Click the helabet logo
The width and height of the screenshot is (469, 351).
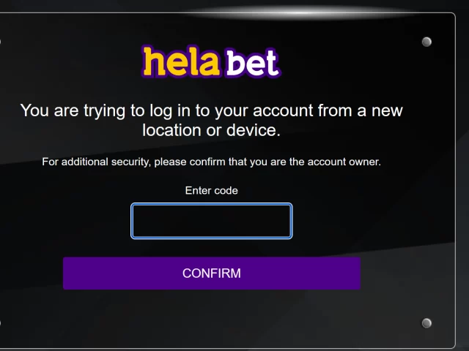[211, 62]
